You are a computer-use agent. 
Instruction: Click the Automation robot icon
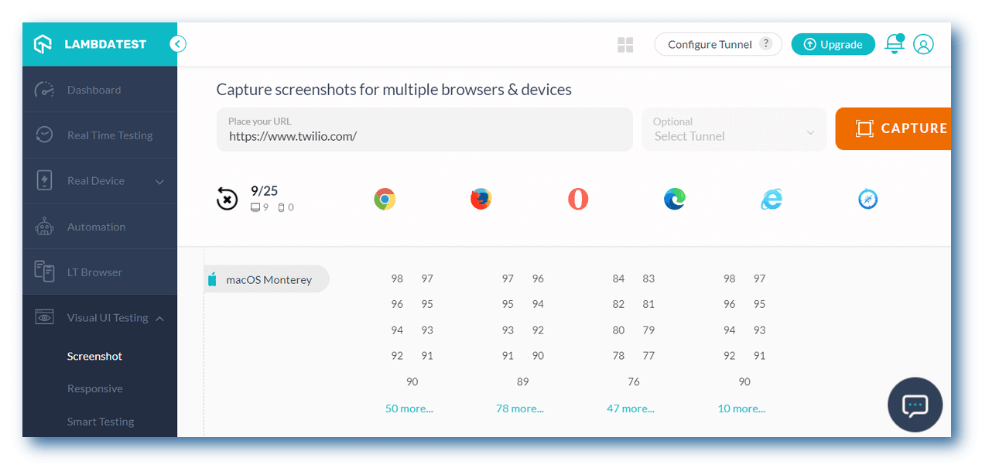pos(44,227)
